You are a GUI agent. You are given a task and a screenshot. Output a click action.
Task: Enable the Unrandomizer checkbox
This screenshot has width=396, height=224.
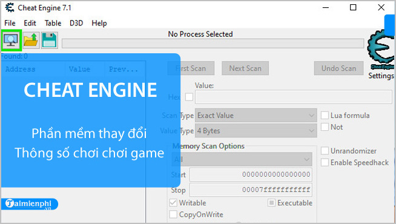point(325,151)
